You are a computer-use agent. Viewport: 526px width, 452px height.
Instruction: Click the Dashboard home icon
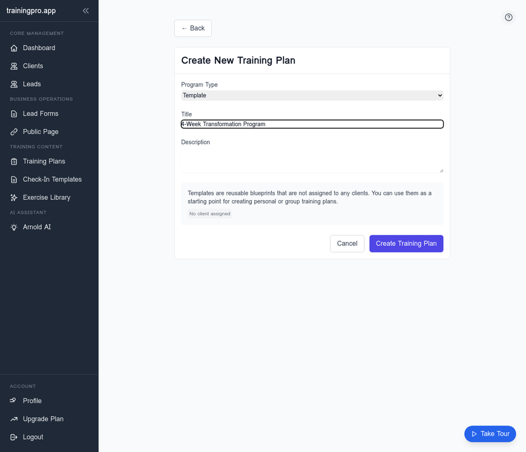[14, 48]
